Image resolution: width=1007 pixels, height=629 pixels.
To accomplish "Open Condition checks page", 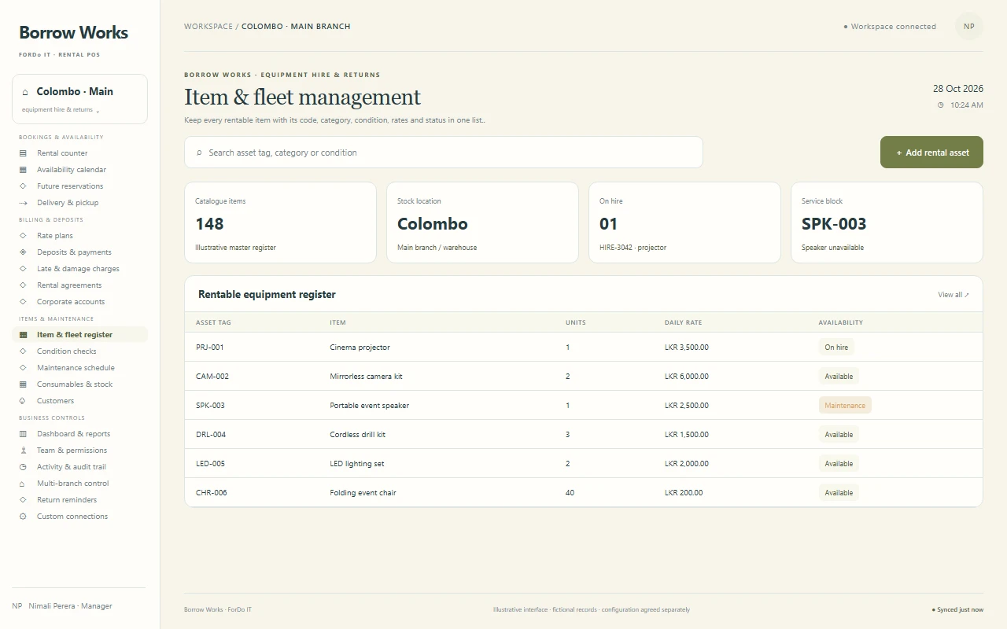I will tap(66, 351).
